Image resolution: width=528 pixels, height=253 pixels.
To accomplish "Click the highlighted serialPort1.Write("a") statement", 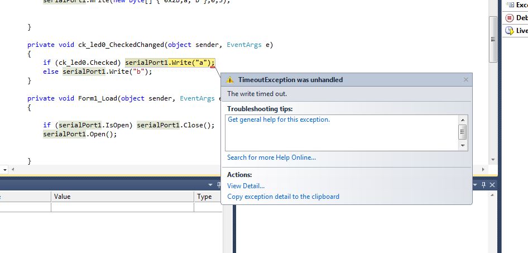I will (x=170, y=63).
